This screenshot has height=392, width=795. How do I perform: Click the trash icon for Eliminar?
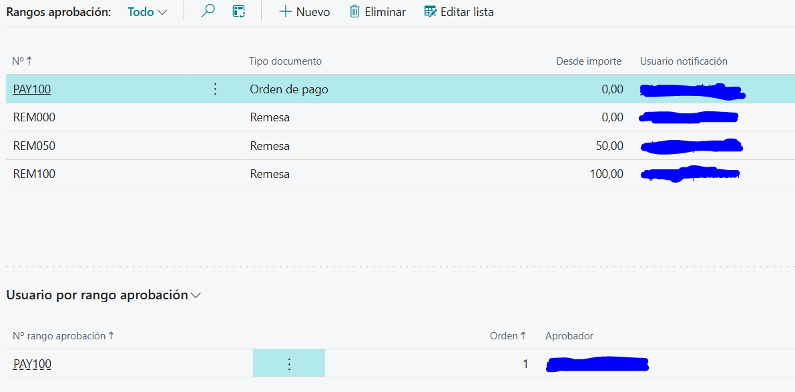pyautogui.click(x=355, y=12)
